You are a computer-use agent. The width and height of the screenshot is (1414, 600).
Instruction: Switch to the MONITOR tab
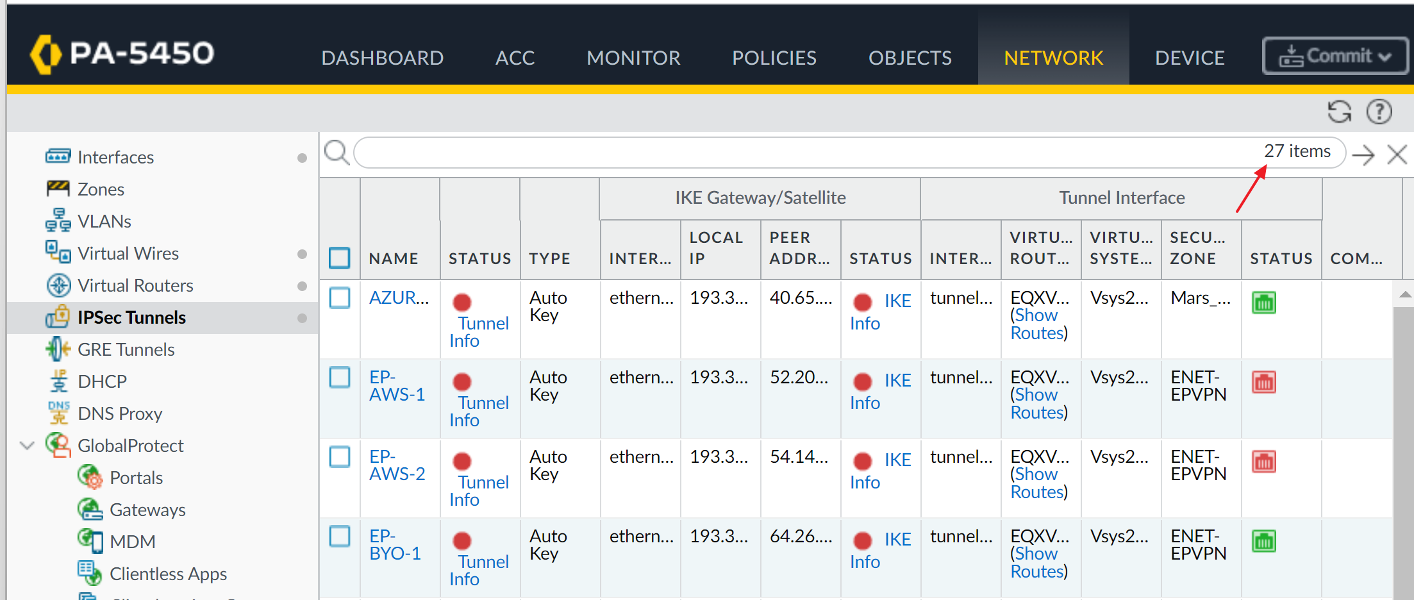click(633, 58)
